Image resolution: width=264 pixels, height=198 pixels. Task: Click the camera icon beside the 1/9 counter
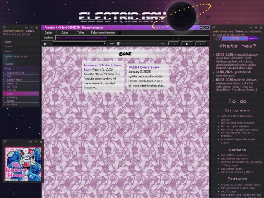[x=44, y=44]
